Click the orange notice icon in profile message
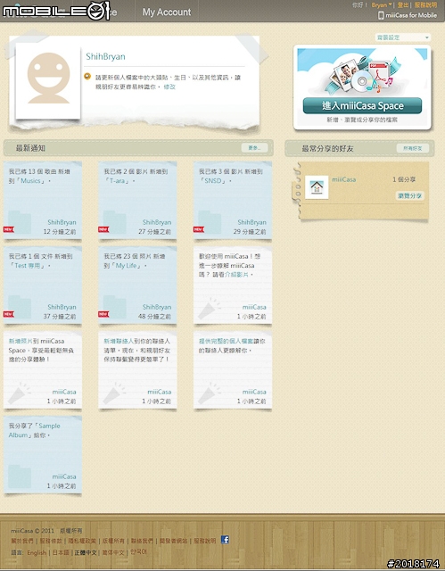This screenshot has width=445, height=571. tap(87, 77)
